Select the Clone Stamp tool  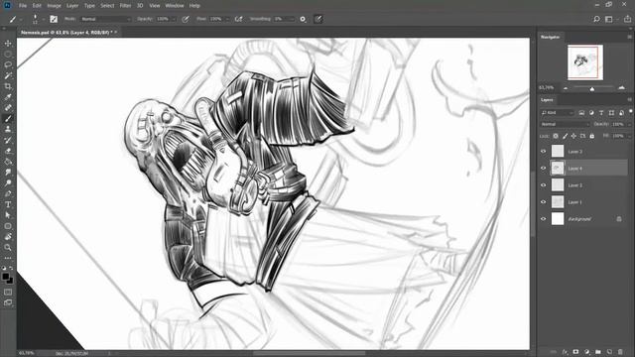[x=8, y=129]
